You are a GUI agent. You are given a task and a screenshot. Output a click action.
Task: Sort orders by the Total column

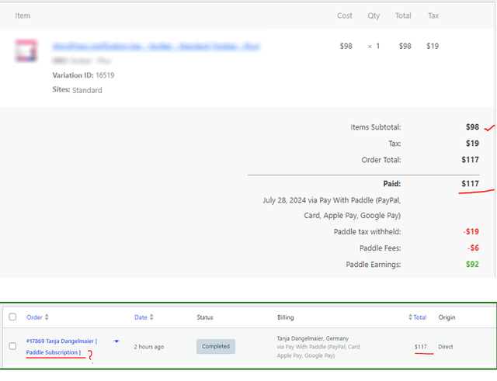click(x=420, y=317)
